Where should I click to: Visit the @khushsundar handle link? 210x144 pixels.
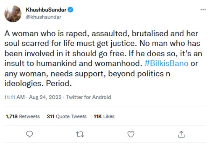(x=42, y=17)
